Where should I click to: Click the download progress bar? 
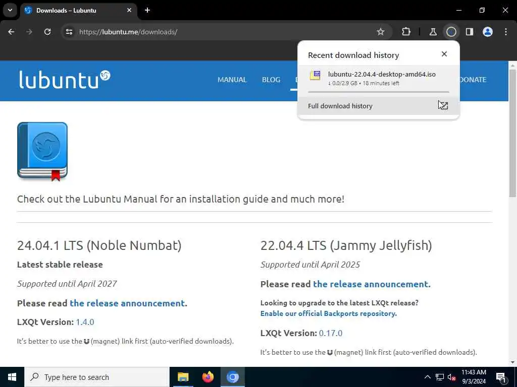[x=379, y=92]
